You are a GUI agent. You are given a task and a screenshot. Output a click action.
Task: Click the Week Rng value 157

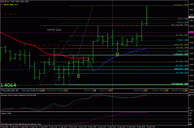[146, 91]
